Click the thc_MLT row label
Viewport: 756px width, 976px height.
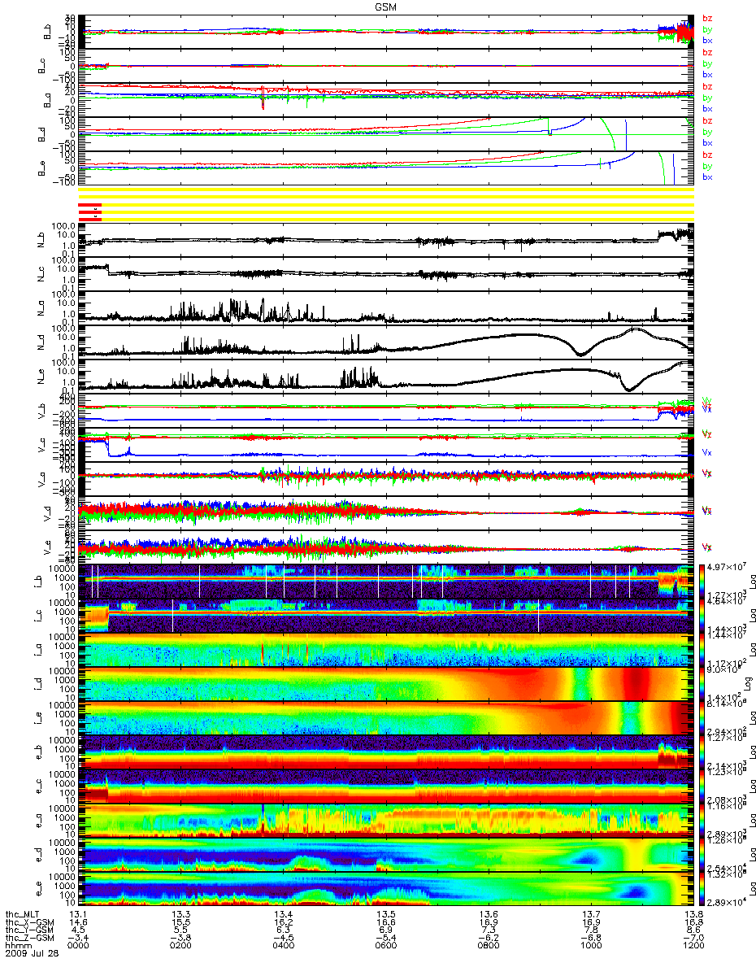tap(23, 915)
